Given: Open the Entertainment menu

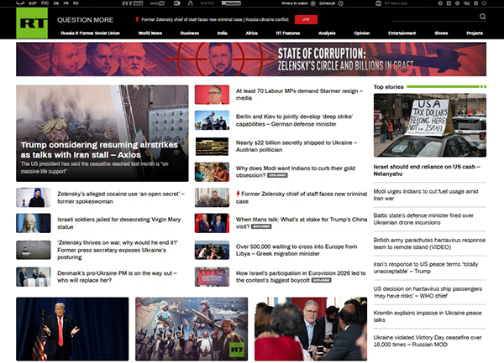Looking at the screenshot, I should pos(402,33).
